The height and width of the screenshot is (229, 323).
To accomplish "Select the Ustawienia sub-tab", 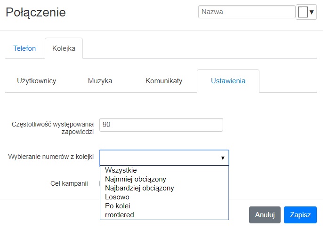I will (x=228, y=81).
